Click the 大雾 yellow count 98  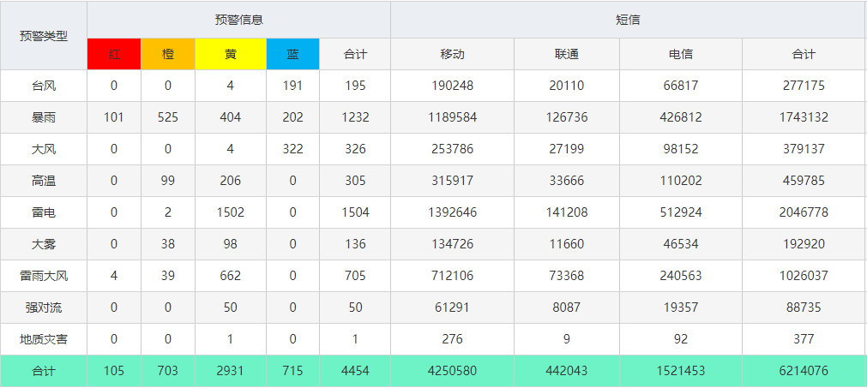coord(231,244)
